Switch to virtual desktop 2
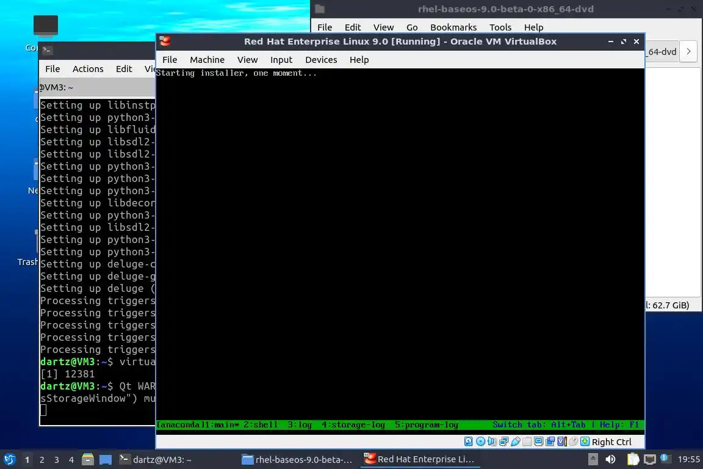 (x=42, y=460)
